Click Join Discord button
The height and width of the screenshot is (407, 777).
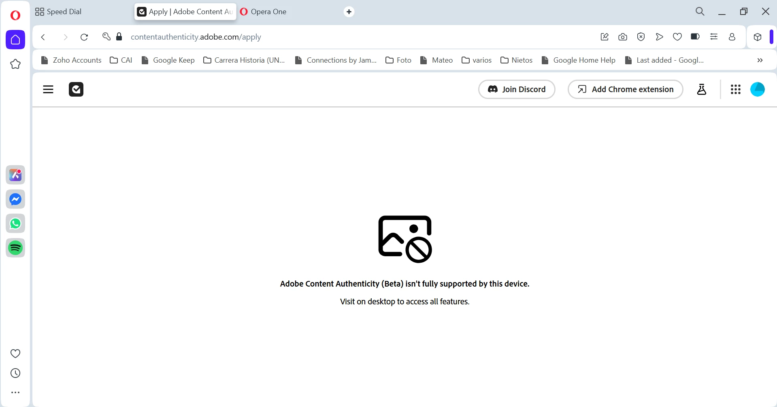pyautogui.click(x=517, y=89)
